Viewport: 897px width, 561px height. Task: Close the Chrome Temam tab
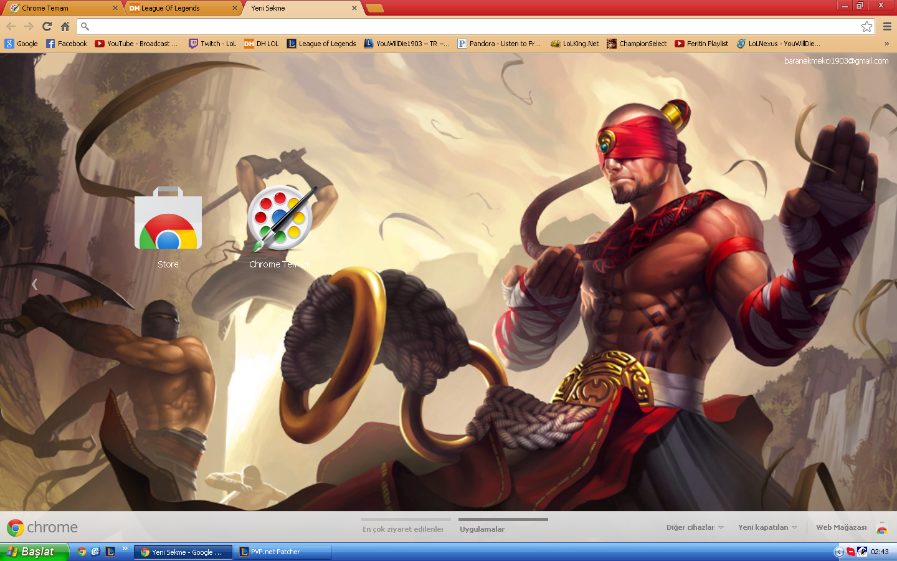click(x=115, y=8)
